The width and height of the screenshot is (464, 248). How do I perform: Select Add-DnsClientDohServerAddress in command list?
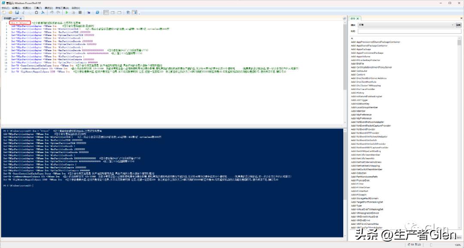click(369, 78)
